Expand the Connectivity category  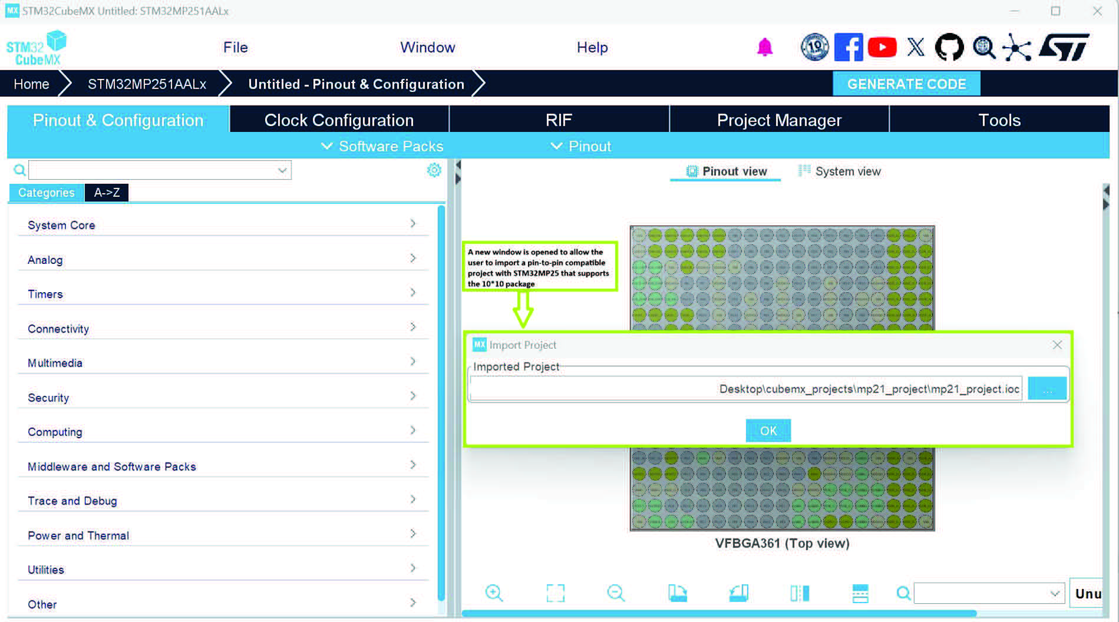[x=223, y=328]
